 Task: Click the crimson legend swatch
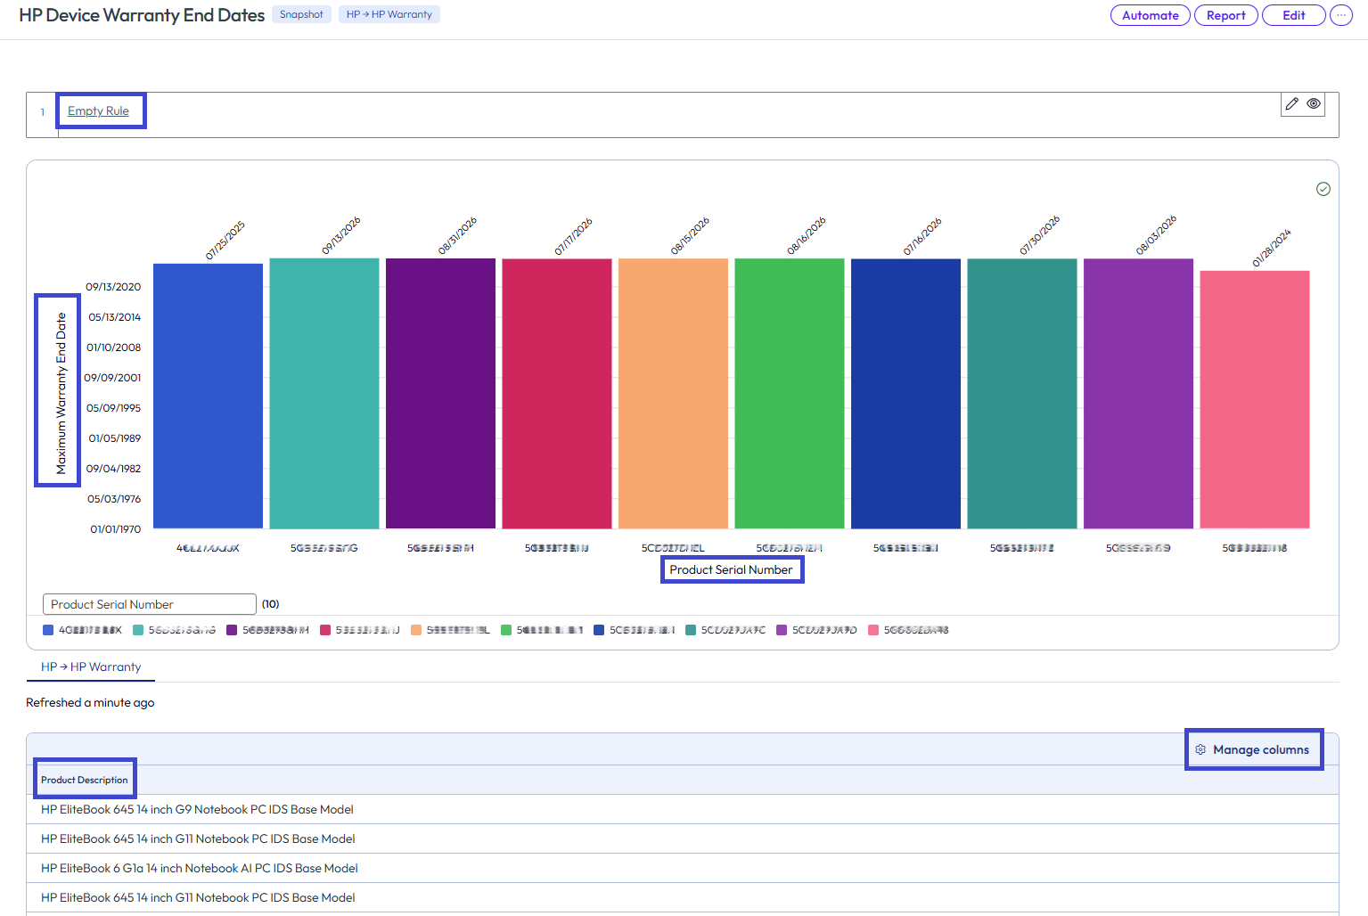tap(325, 630)
